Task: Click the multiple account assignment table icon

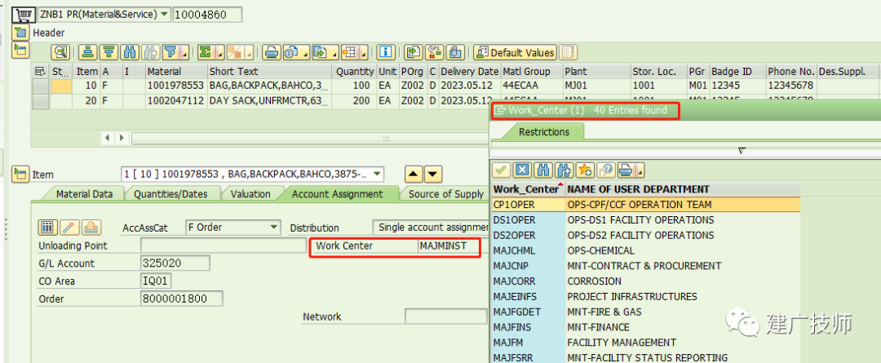Action: pyautogui.click(x=47, y=228)
